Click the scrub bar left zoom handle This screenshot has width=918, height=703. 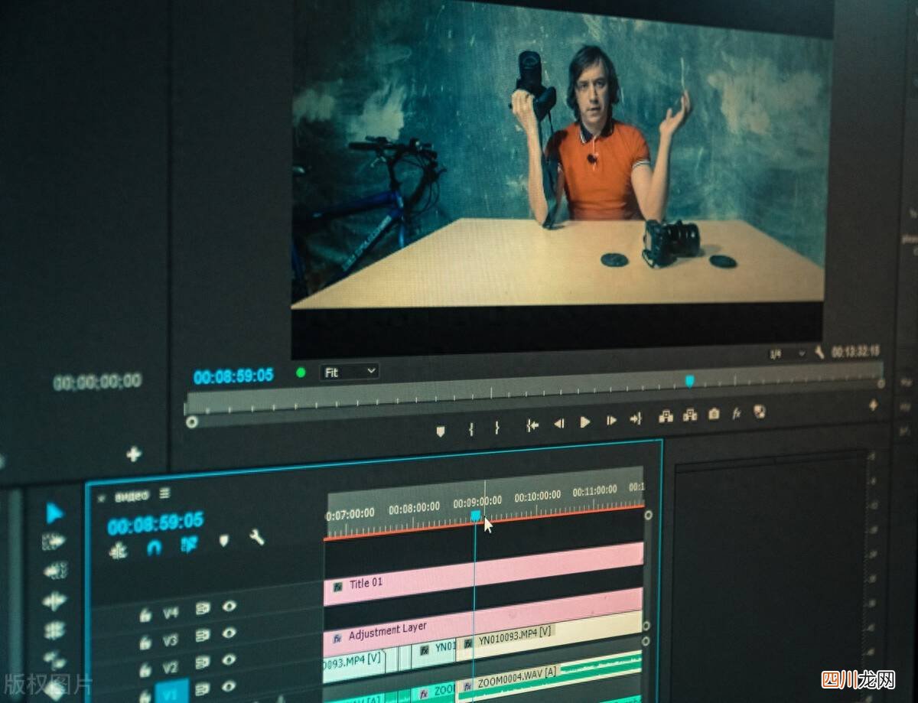191,421
